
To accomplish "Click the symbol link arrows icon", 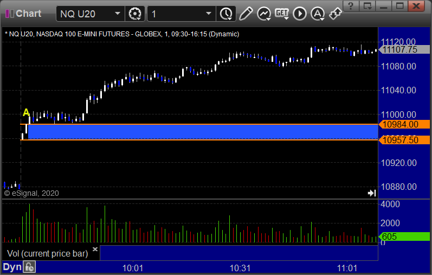I will pyautogui.click(x=336, y=14).
